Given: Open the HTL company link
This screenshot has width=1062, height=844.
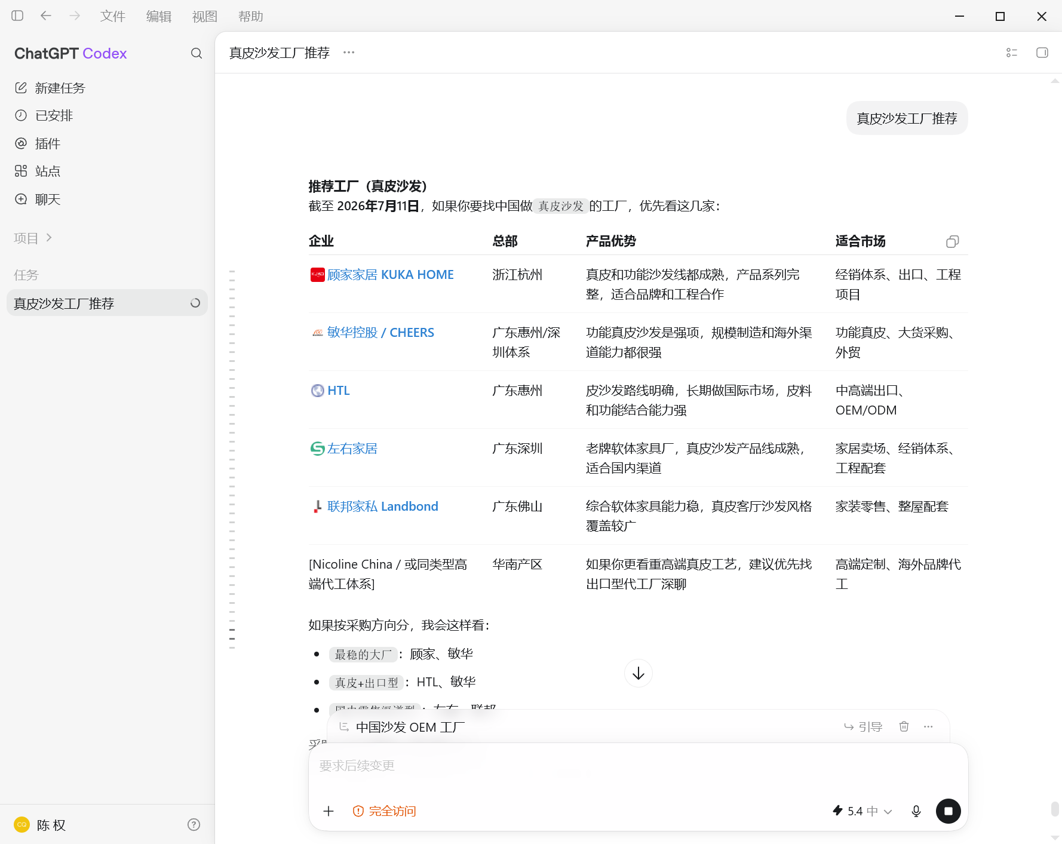Looking at the screenshot, I should 339,390.
